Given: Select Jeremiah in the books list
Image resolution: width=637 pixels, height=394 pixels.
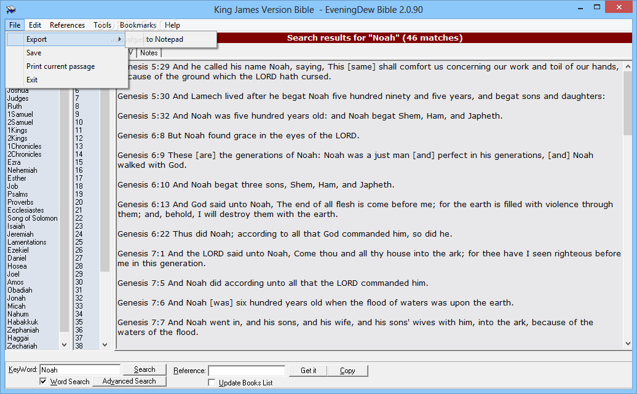Looking at the screenshot, I should pyautogui.click(x=20, y=234).
